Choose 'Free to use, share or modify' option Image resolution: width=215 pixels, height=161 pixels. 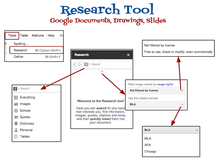(x=178, y=52)
